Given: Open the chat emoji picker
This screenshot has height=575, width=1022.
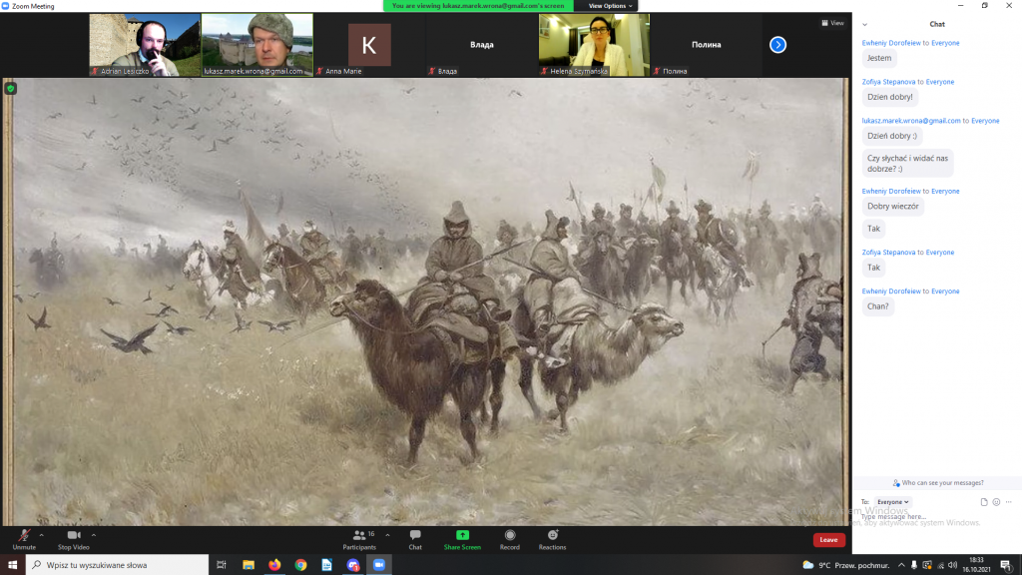Looking at the screenshot, I should point(996,502).
